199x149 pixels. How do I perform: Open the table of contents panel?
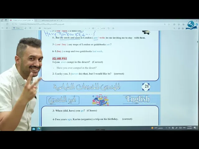click(2, 28)
